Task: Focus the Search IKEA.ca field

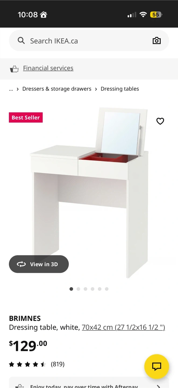Action: [x=89, y=41]
